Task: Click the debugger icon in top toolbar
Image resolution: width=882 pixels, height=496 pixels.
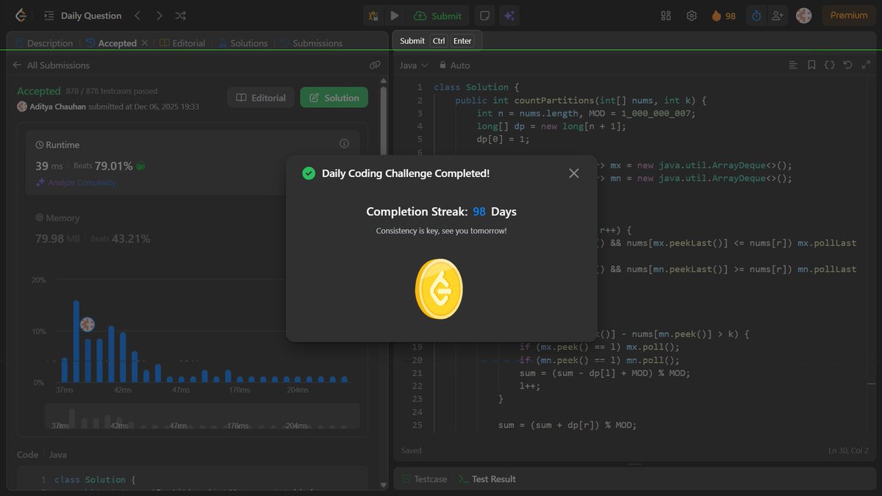Action: pyautogui.click(x=373, y=15)
